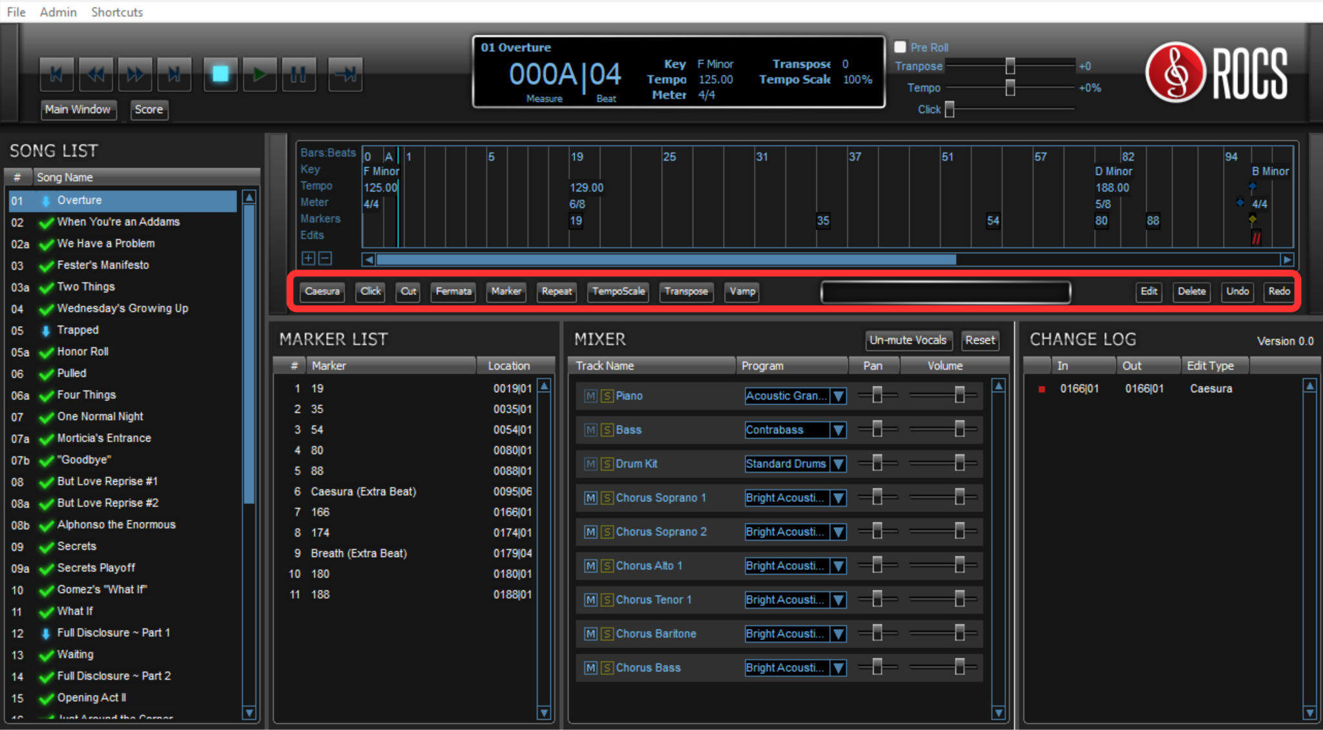1323x730 pixels.
Task: Jump to song start with rewind icon
Action: point(56,74)
